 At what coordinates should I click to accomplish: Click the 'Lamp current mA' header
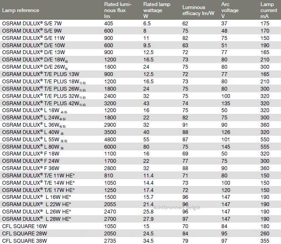pyautogui.click(x=269, y=10)
